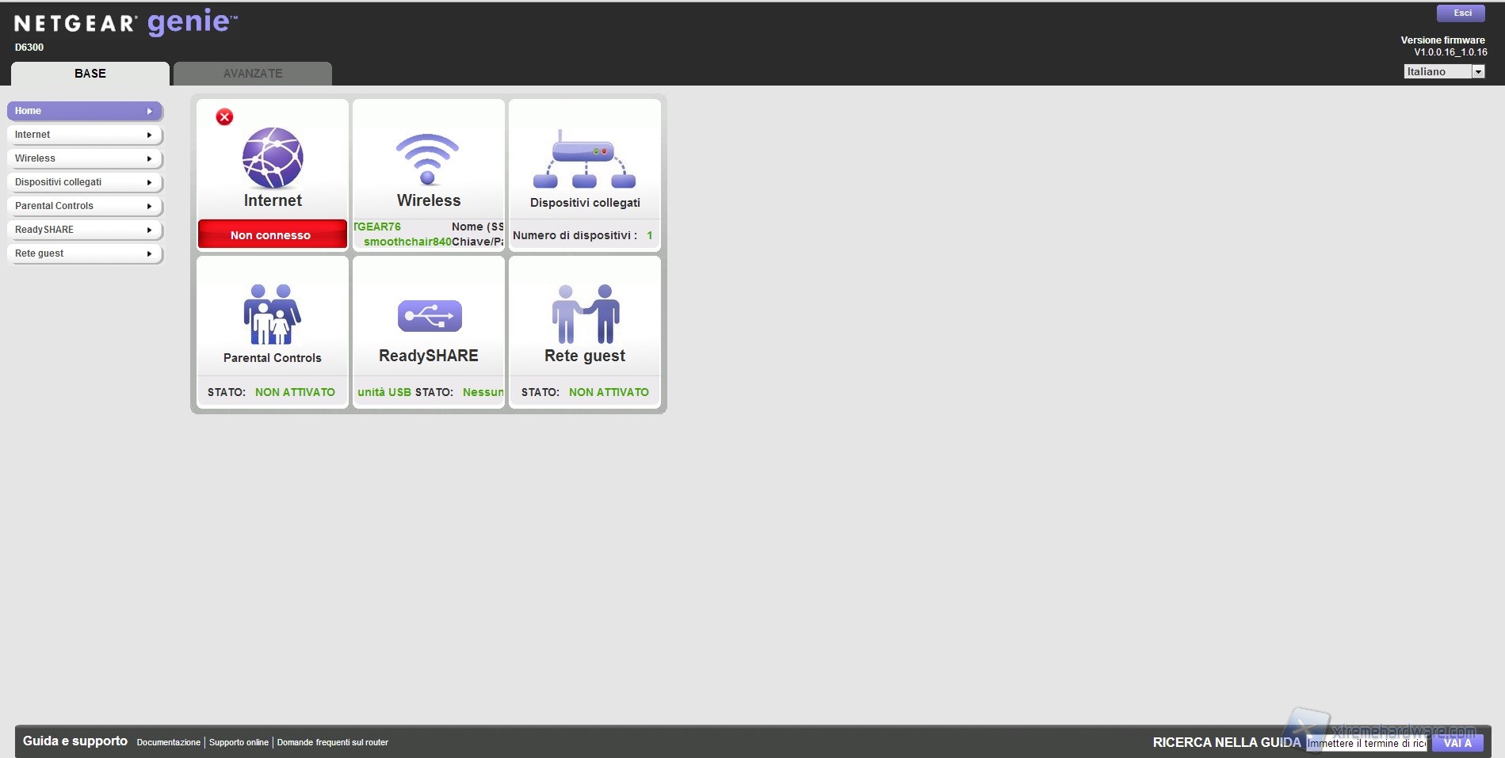Select the BASE tab
Screen dimensions: 1505x758
point(90,74)
